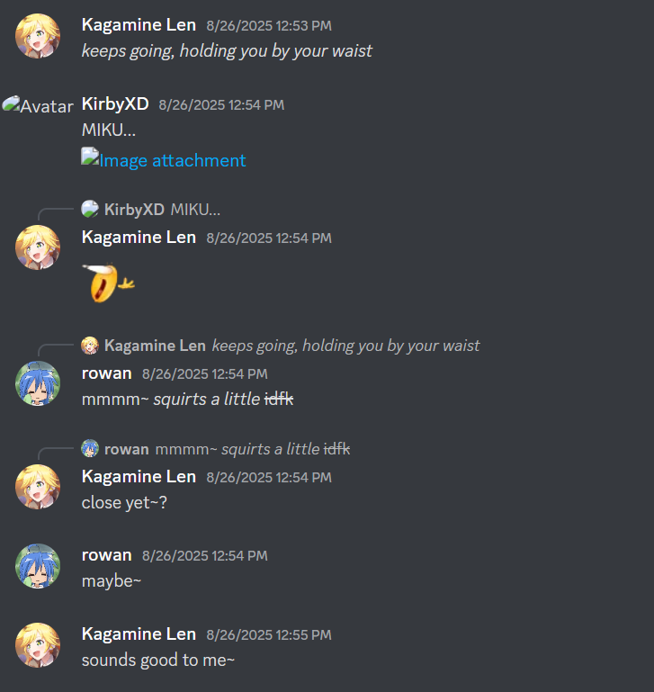
Task: Open the Image attachment link
Action: point(172,160)
